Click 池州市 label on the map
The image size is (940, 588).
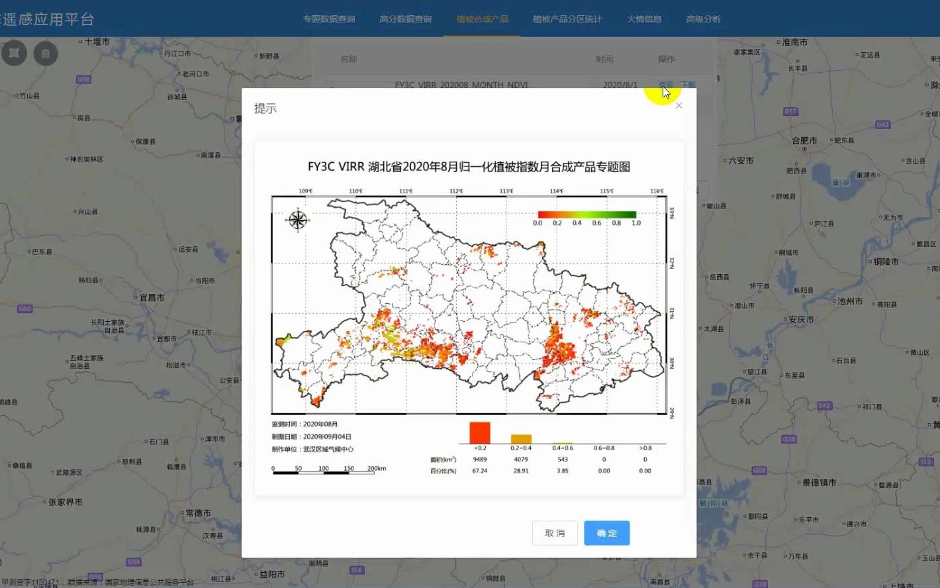click(x=850, y=301)
